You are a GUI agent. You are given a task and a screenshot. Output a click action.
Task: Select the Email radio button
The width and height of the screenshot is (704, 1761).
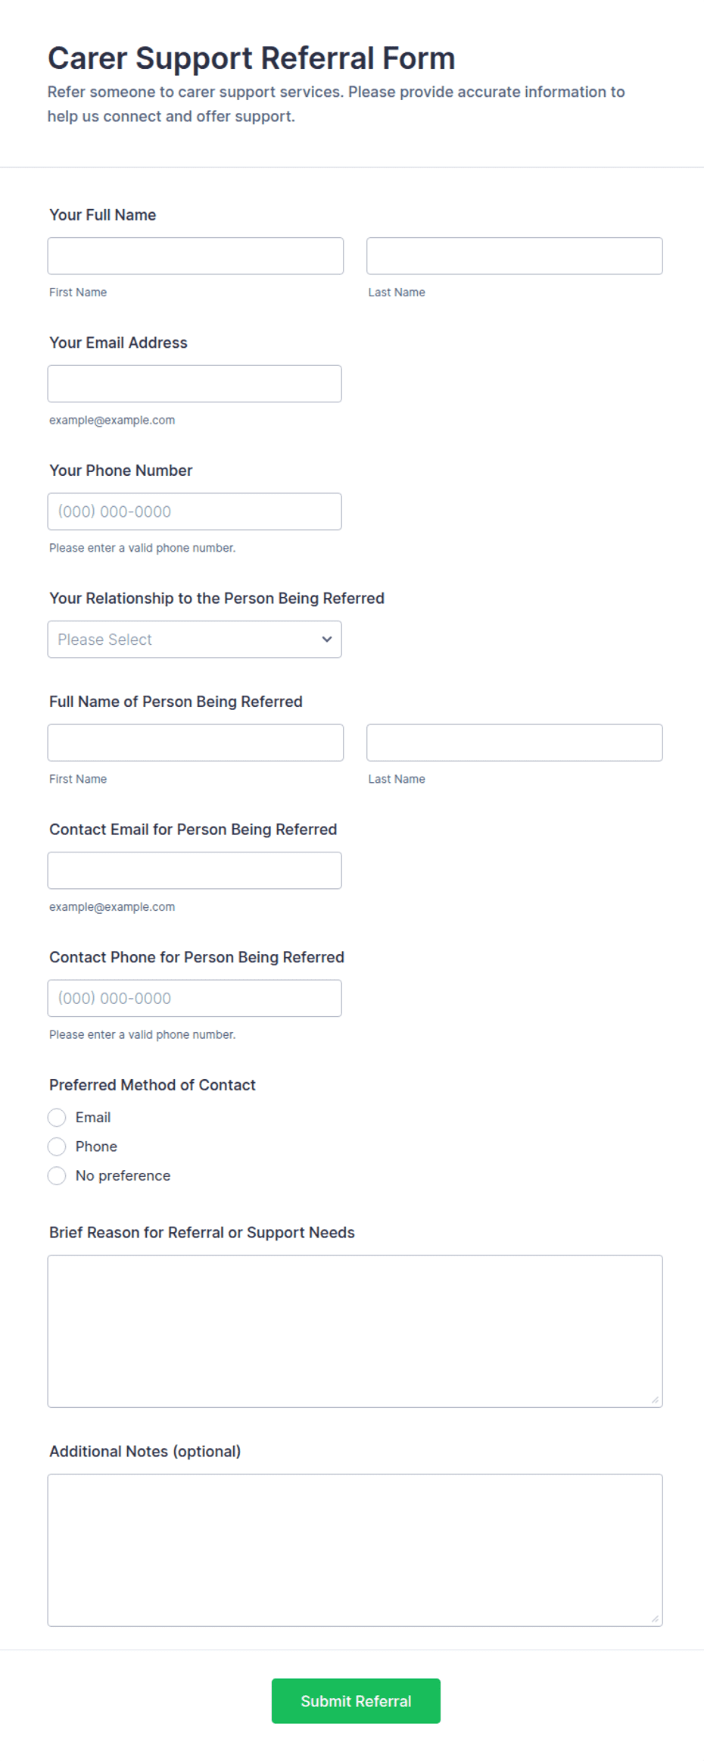(57, 1118)
